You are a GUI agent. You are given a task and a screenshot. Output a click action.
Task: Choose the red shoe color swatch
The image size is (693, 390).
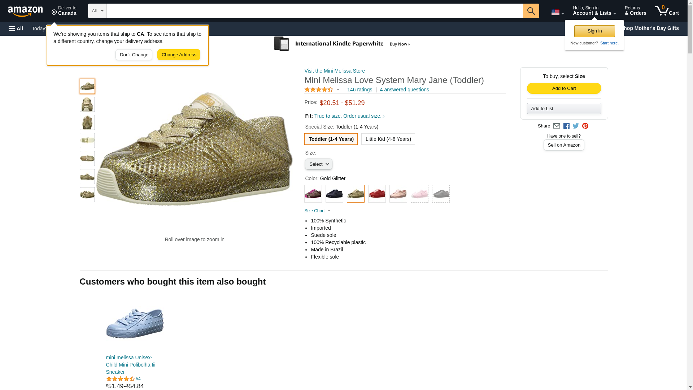(377, 194)
